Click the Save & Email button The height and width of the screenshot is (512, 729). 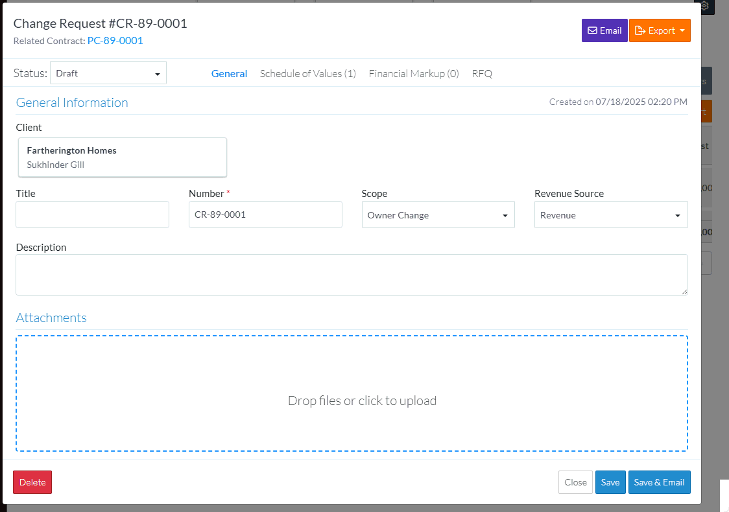point(659,482)
